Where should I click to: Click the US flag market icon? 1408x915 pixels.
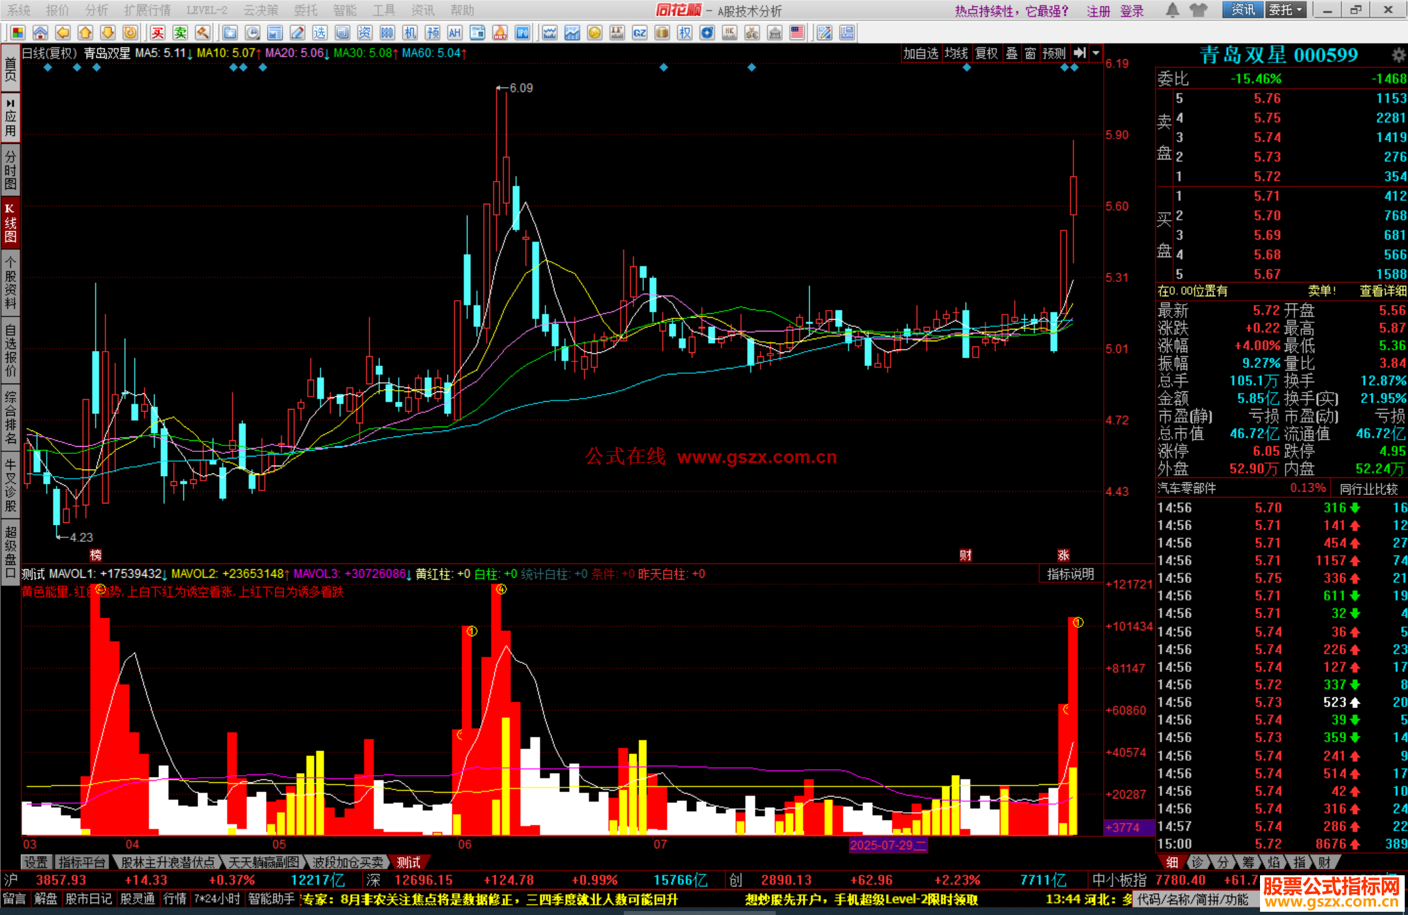(797, 33)
